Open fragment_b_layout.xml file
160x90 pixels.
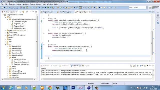tap(21, 64)
